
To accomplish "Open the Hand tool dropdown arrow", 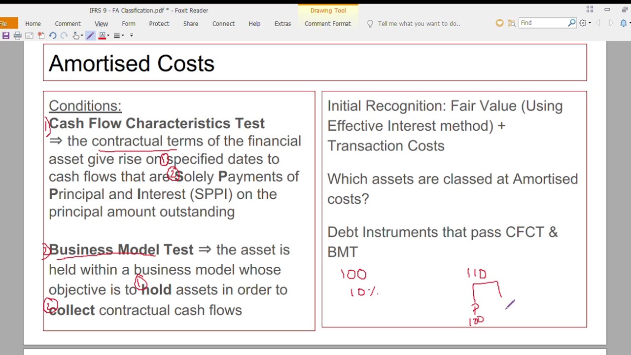I will tap(82, 35).
